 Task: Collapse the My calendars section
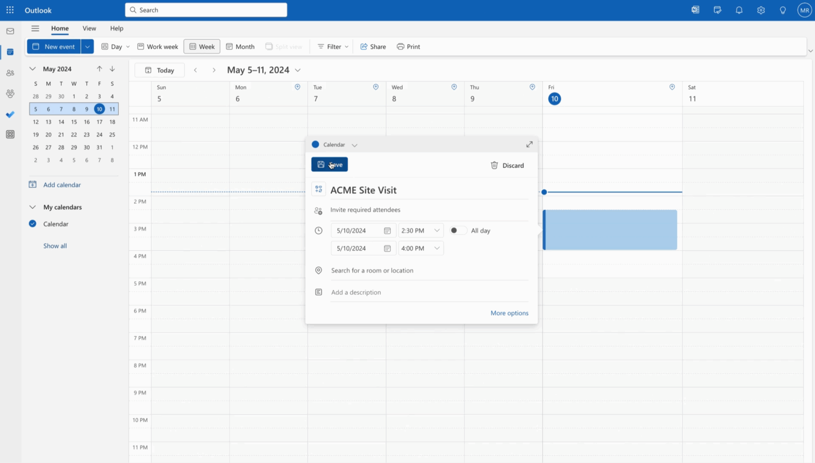click(x=33, y=207)
